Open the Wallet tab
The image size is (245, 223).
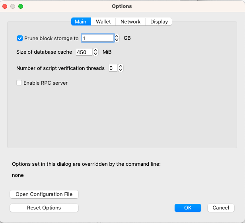[x=103, y=22]
